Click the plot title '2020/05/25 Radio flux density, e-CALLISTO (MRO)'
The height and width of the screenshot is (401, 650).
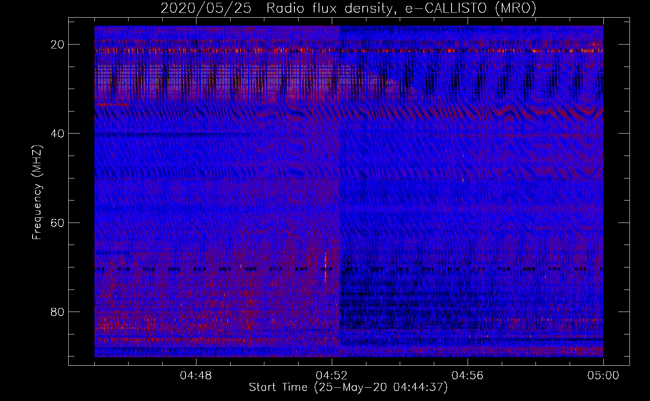point(348,8)
